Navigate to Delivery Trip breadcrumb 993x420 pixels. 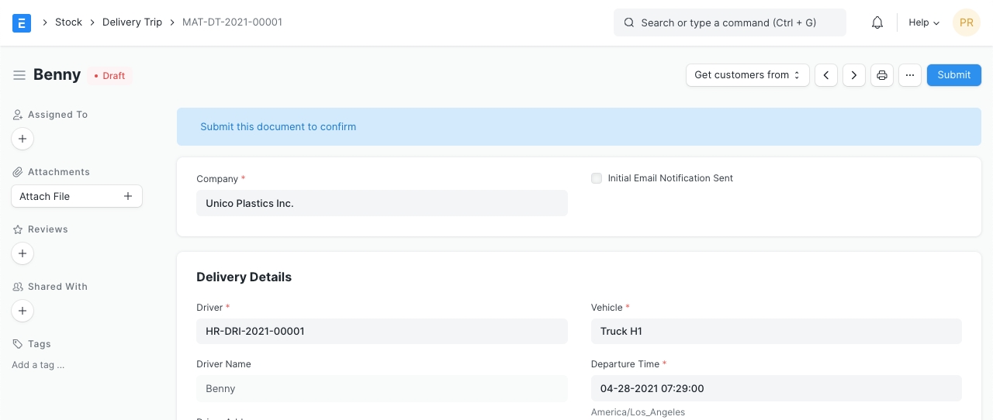[132, 22]
